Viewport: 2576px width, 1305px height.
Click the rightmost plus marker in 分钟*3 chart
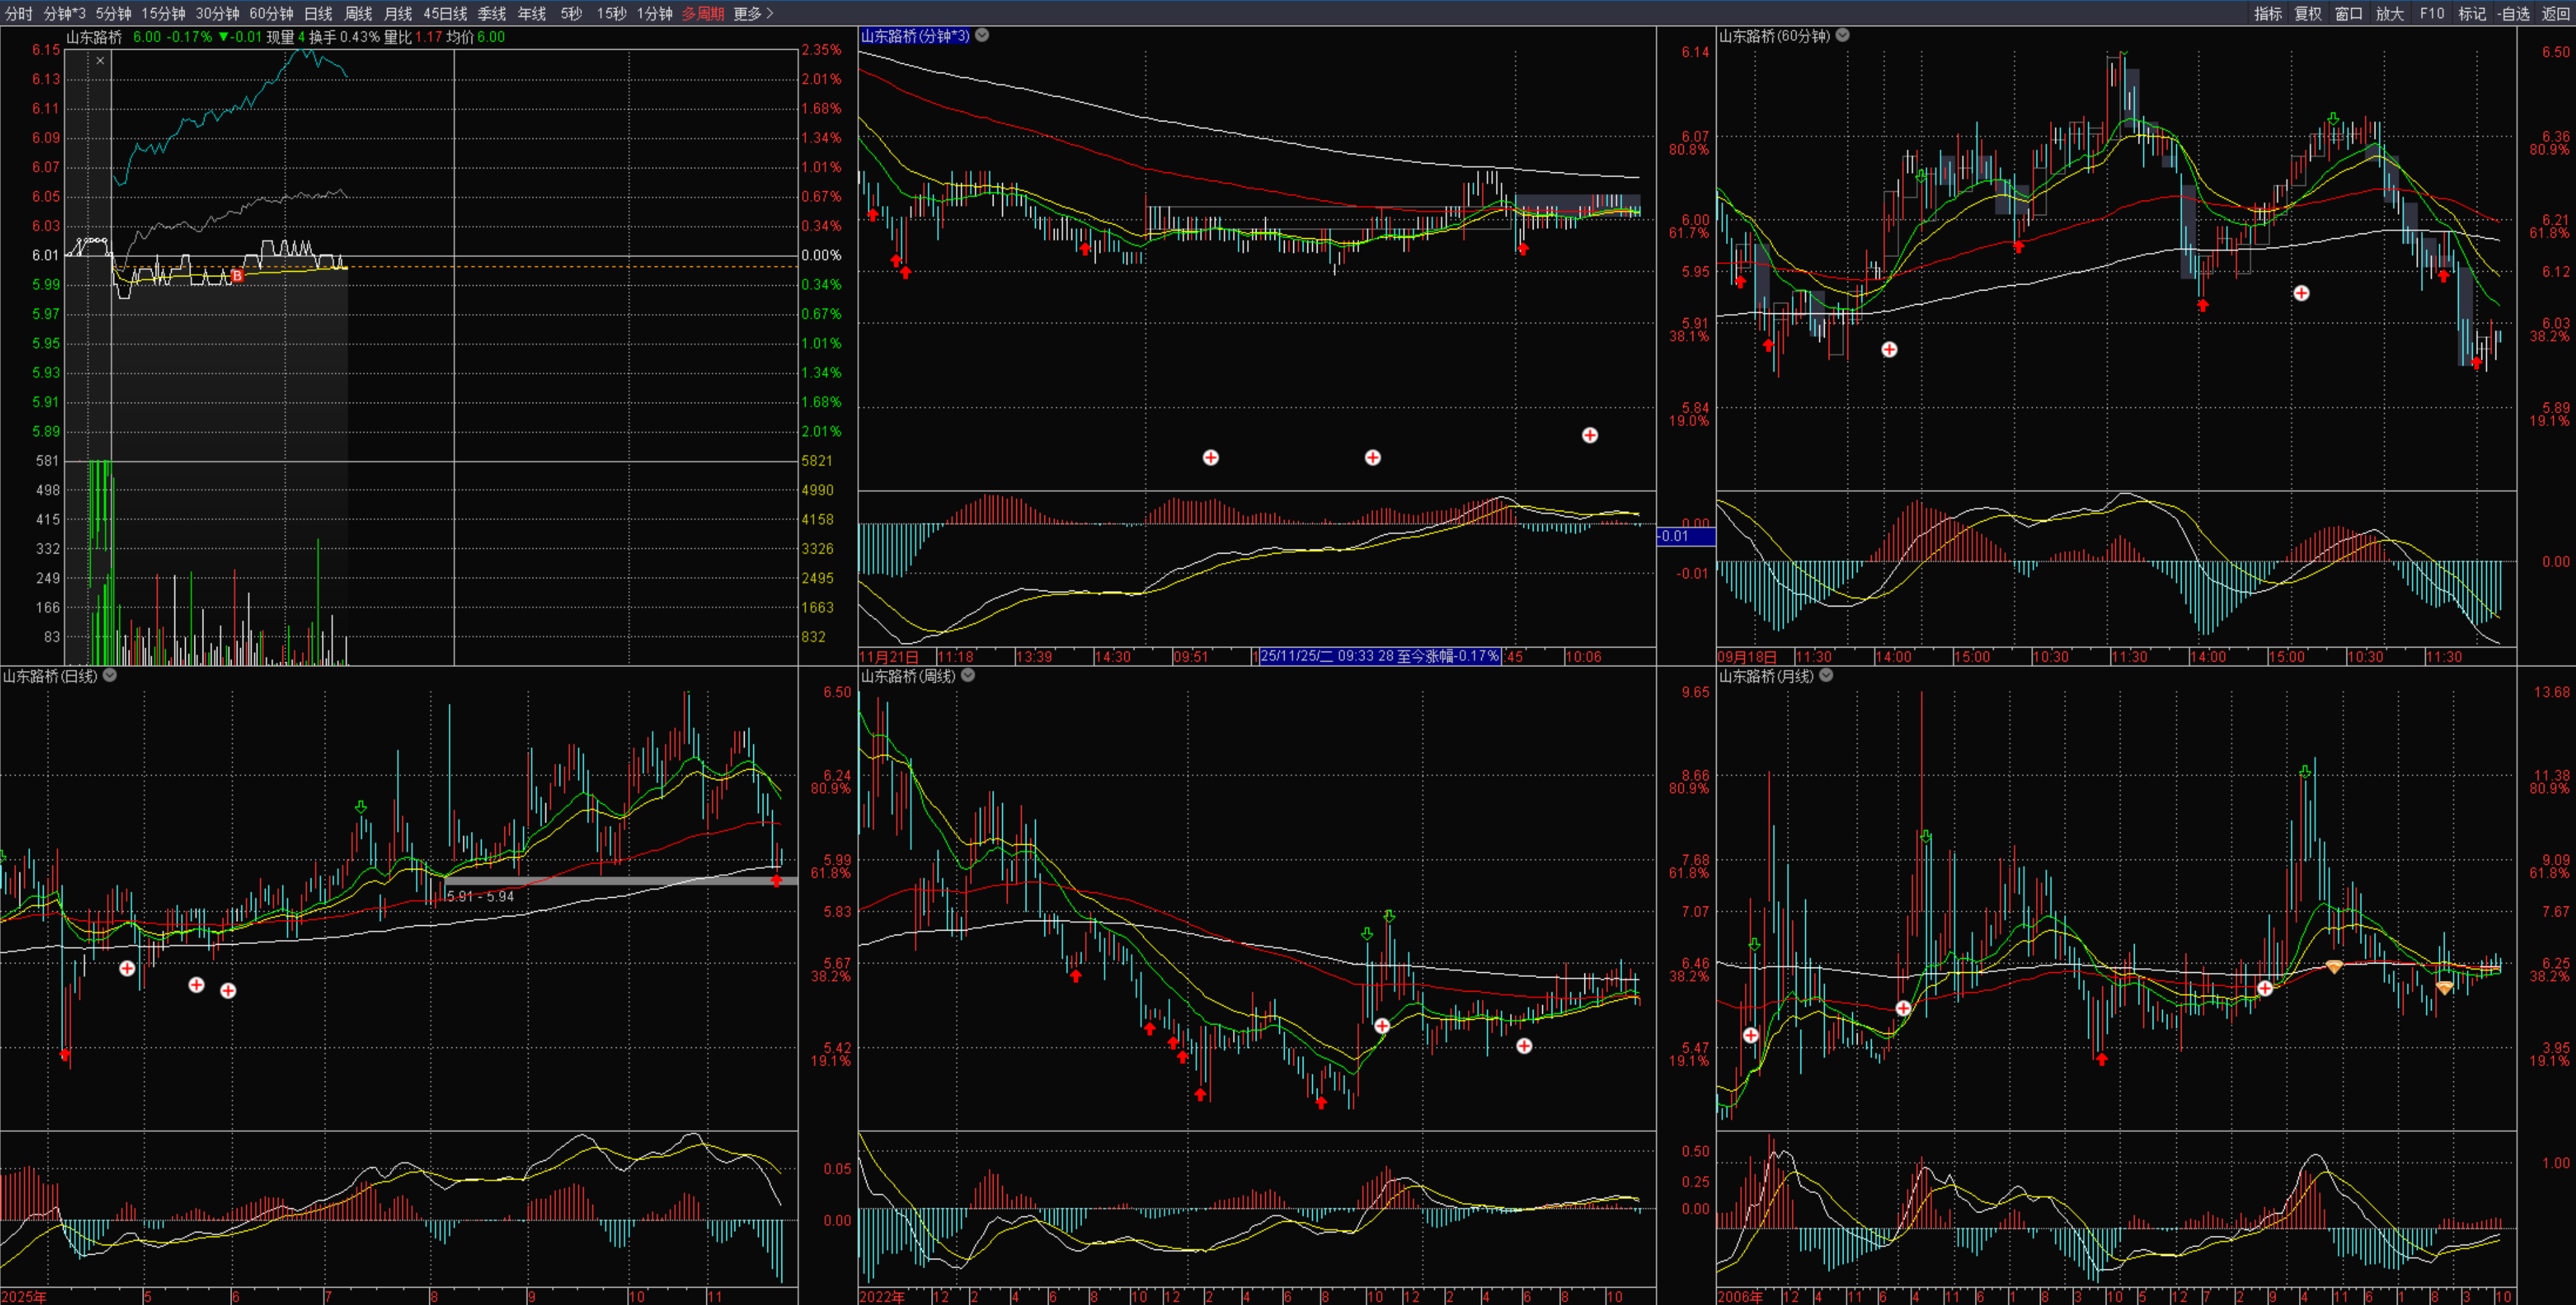(x=1590, y=435)
